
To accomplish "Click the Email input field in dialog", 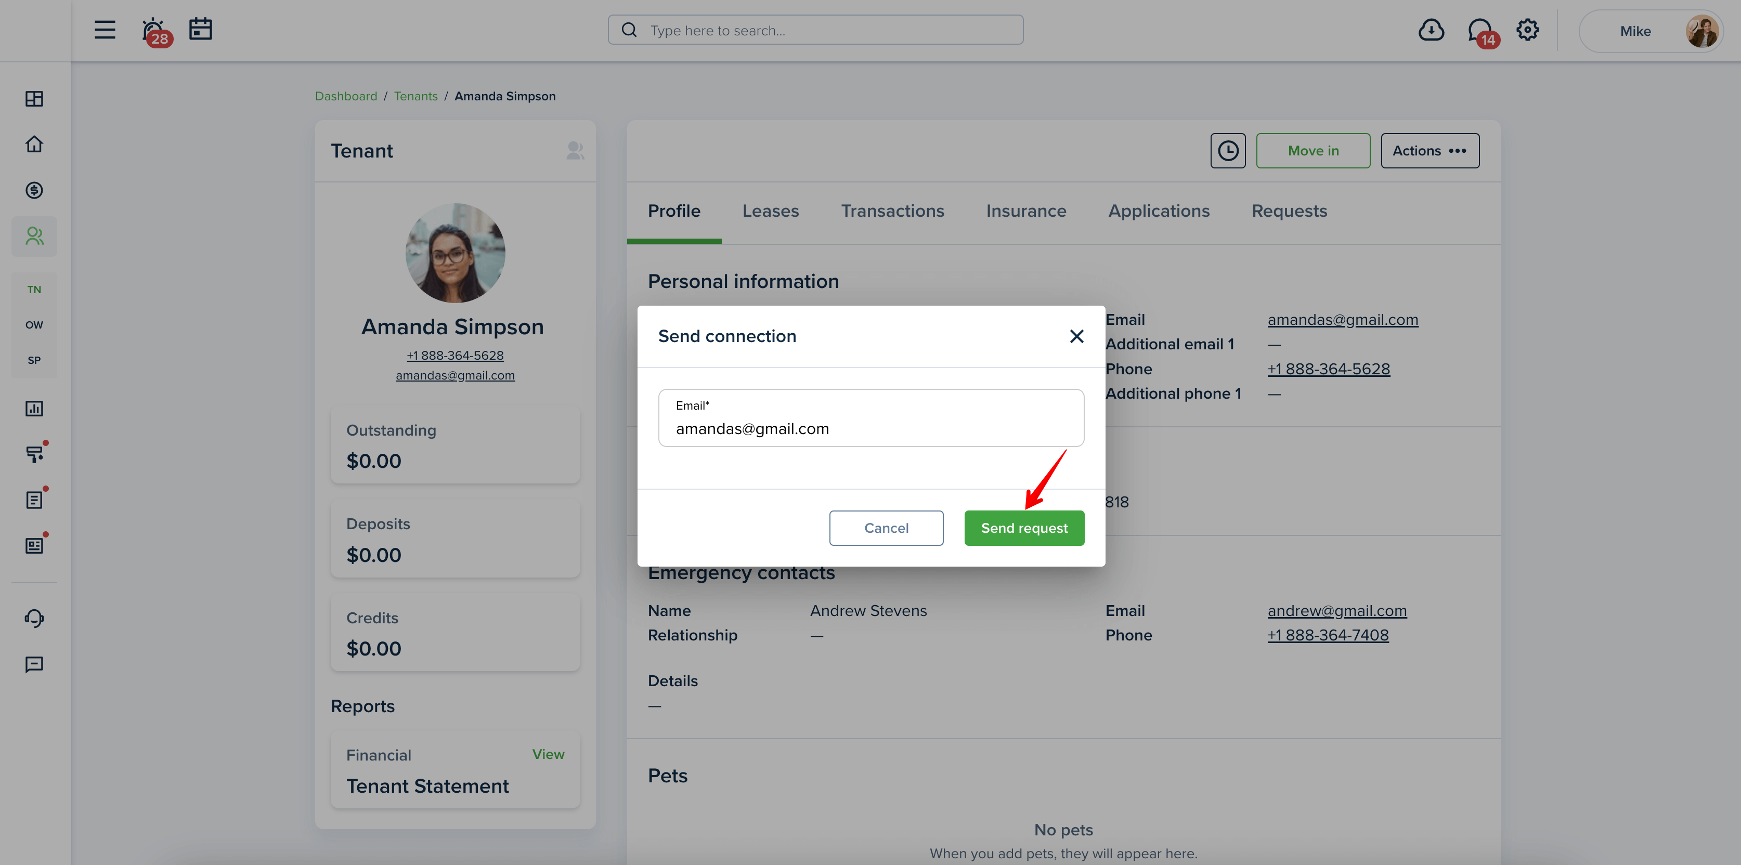I will [871, 417].
